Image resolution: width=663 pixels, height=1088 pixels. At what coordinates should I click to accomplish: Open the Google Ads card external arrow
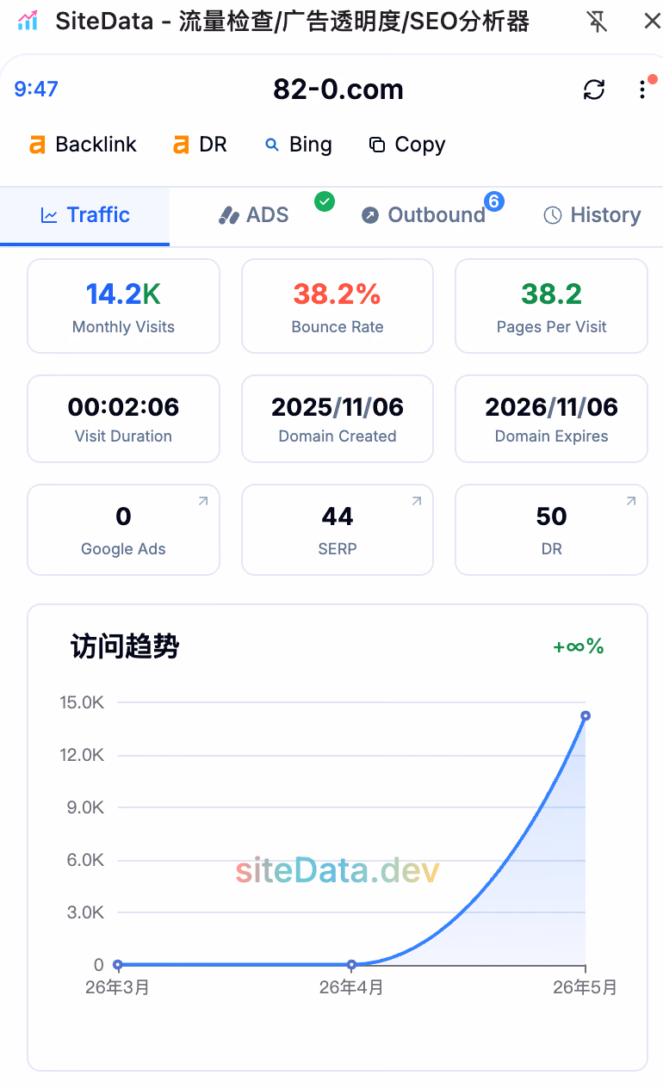[203, 501]
